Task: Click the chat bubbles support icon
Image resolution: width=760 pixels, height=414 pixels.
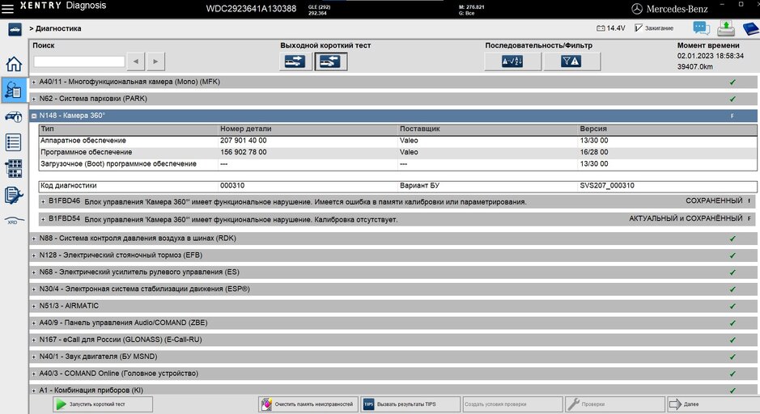Action: click(x=701, y=28)
